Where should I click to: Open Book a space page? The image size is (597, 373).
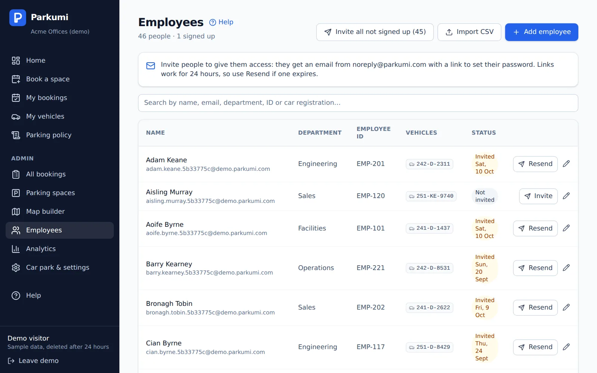[x=60, y=79]
